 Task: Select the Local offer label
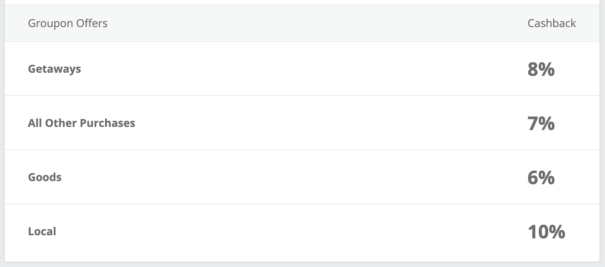coord(42,231)
